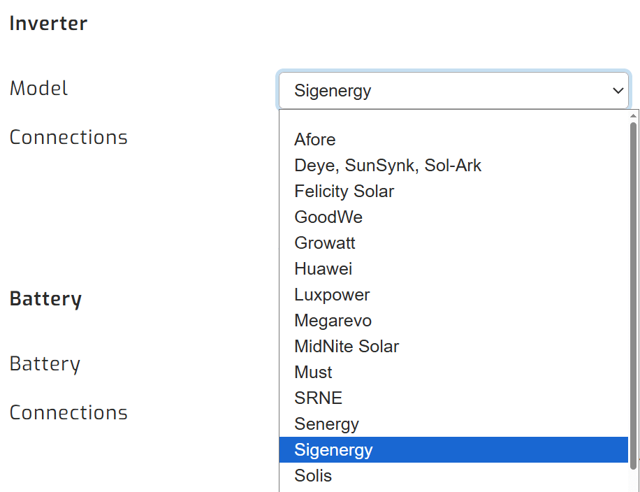Click the Battery section heading
Viewport: 640px width, 492px height.
45,298
